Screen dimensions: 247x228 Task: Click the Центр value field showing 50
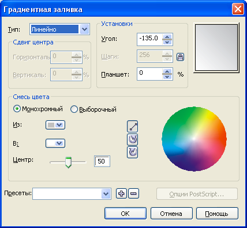[x=102, y=161]
